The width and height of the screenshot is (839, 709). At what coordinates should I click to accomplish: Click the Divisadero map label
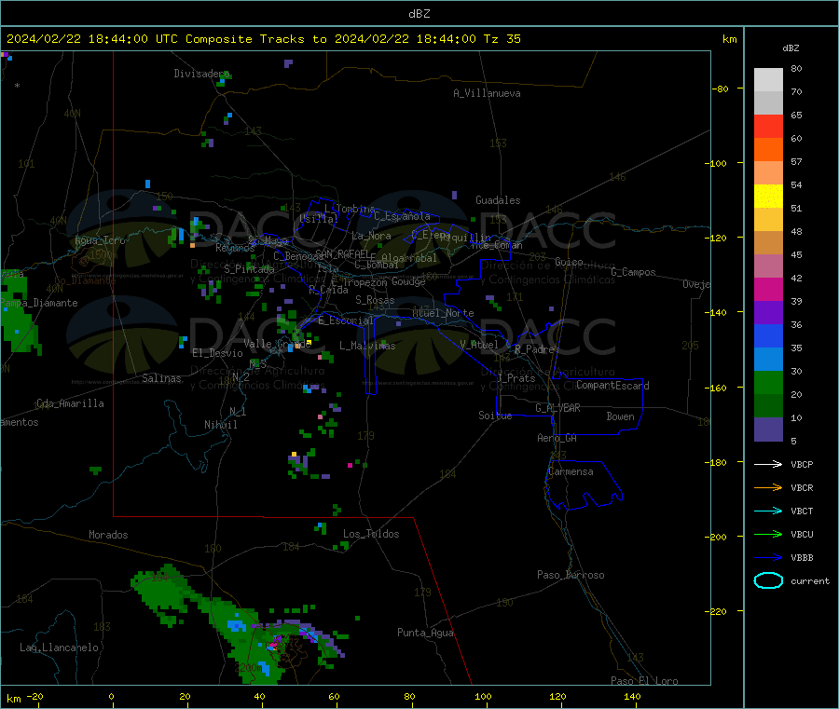point(201,74)
